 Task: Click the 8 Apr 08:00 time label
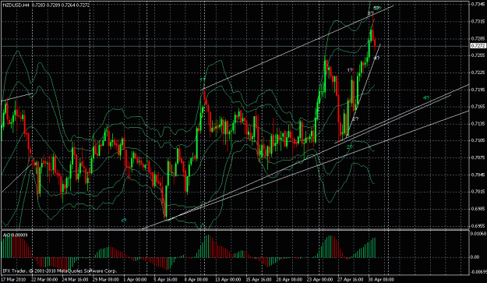click(196, 280)
